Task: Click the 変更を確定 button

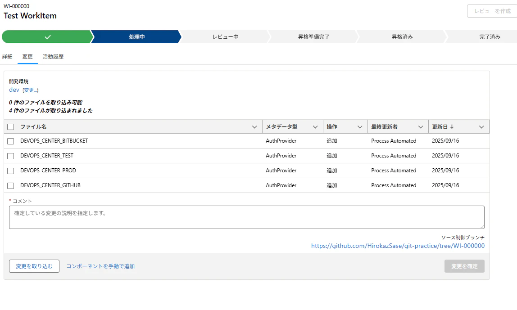Action: (464, 266)
